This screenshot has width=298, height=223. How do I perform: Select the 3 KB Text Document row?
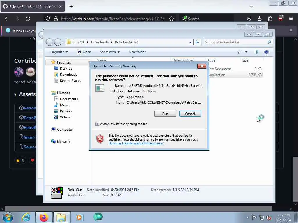pyautogui.click(x=236, y=69)
